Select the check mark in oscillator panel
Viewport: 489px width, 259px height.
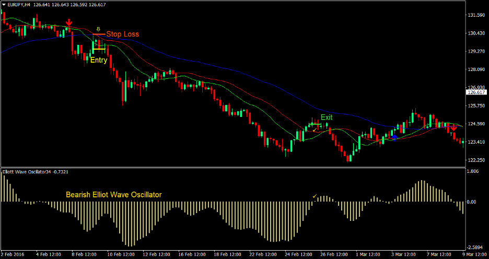pos(315,196)
